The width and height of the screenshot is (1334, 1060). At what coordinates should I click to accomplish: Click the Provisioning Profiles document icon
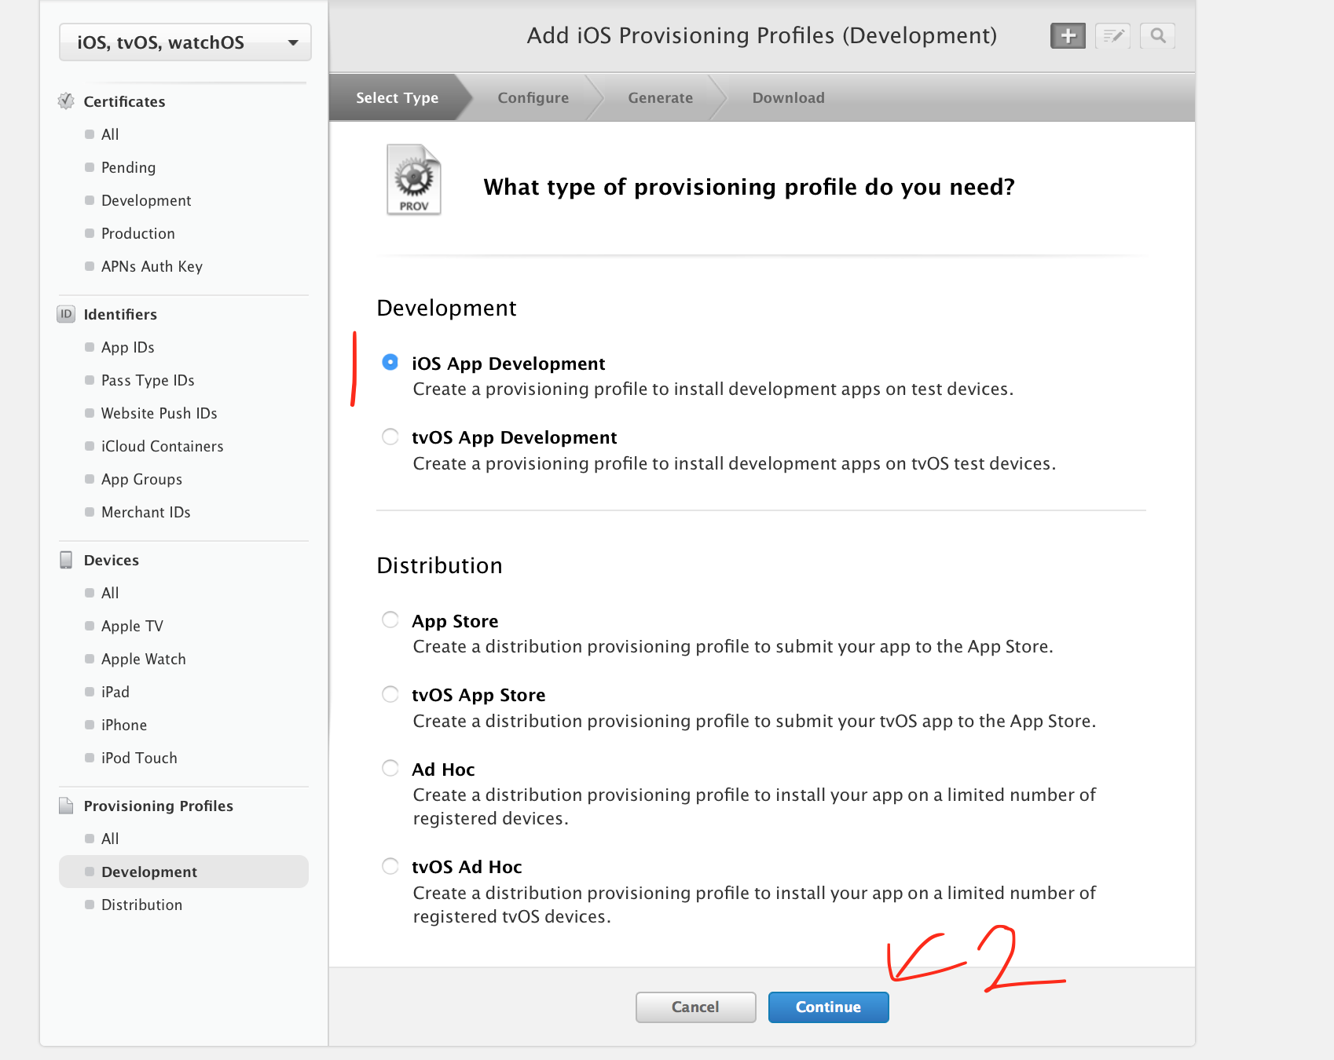pos(66,806)
